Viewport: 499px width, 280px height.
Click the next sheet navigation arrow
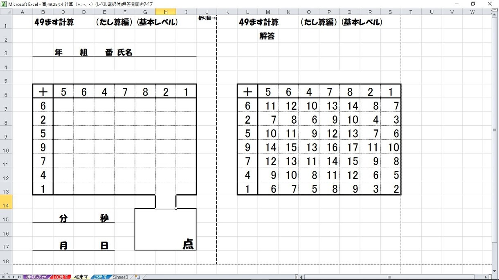(x=14, y=277)
